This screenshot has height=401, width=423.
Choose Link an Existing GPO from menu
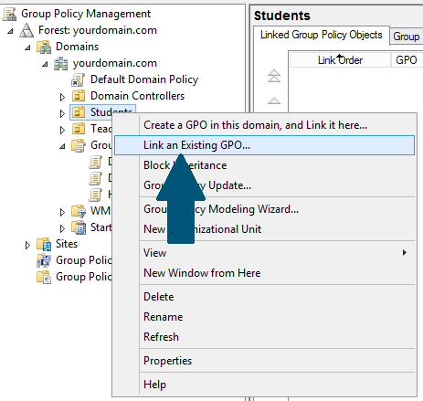(x=264, y=145)
